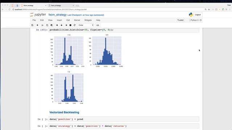
Task: Reload the browser page
Action: (9, 9)
